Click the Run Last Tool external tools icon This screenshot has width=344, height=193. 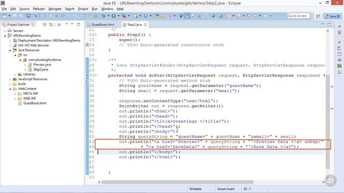pyautogui.click(x=124, y=16)
